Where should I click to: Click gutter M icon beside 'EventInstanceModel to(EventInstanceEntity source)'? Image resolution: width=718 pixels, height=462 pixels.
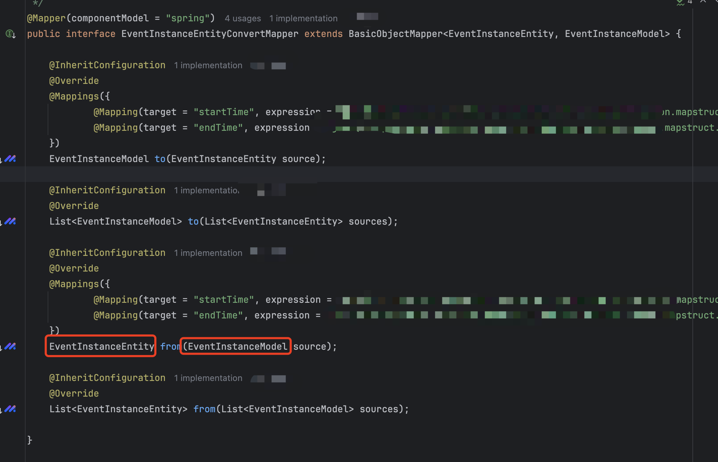tap(10, 159)
